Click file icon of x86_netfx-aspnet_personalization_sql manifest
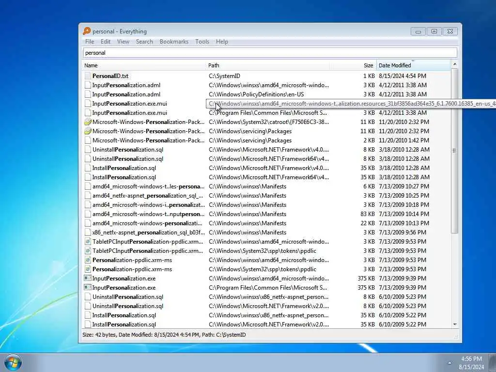 click(x=88, y=232)
